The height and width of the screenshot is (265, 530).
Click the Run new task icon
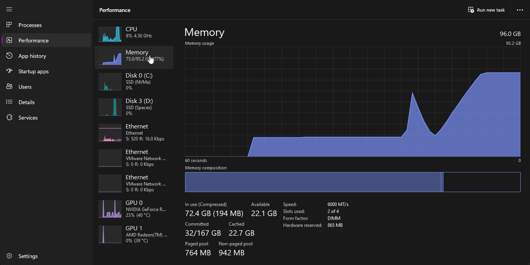point(471,10)
